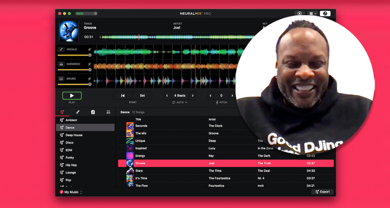Select the Vocals stem microphone icon
390x208 pixels.
[x=61, y=50]
